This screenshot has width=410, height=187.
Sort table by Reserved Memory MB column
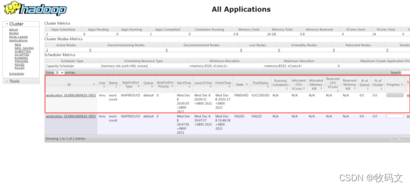pos(349,84)
